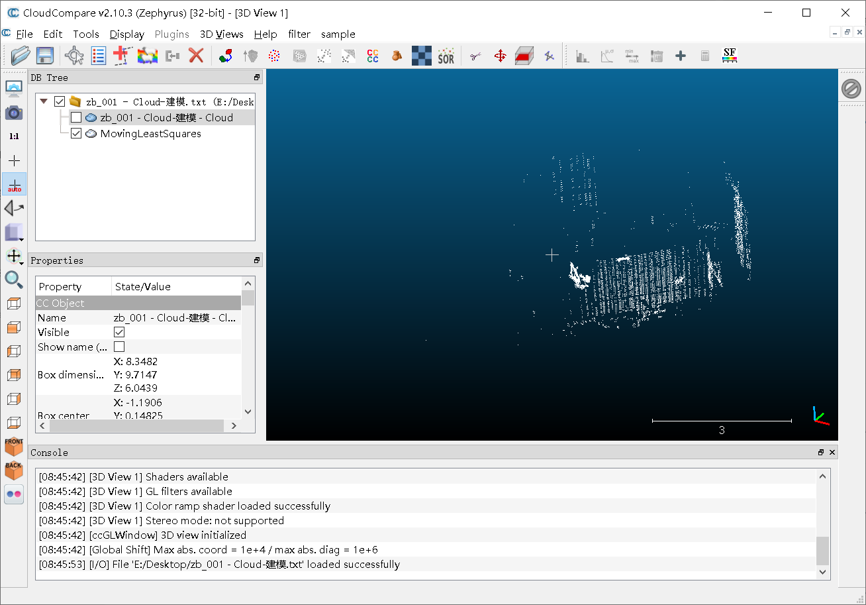Click the plain crosshair pivot icon
The image size is (866, 605).
(14, 160)
